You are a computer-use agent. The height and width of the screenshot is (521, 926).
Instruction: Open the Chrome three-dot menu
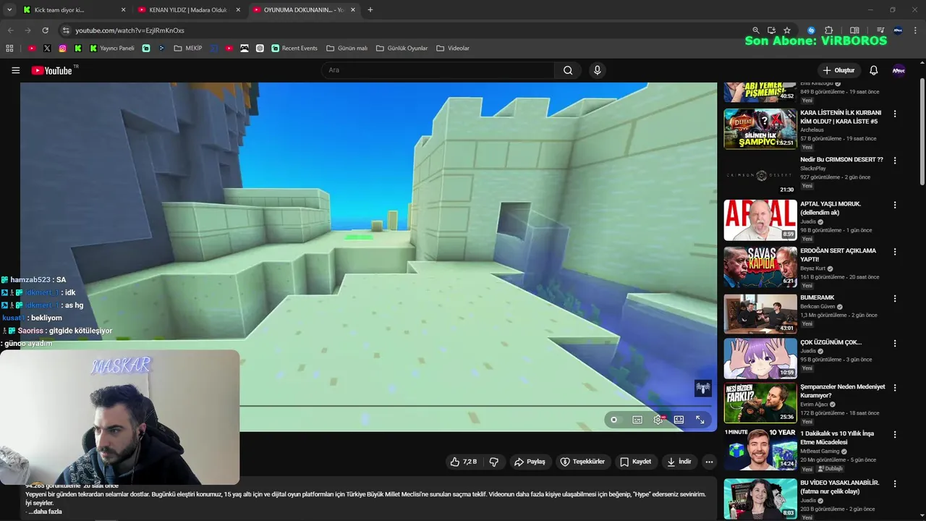(915, 30)
